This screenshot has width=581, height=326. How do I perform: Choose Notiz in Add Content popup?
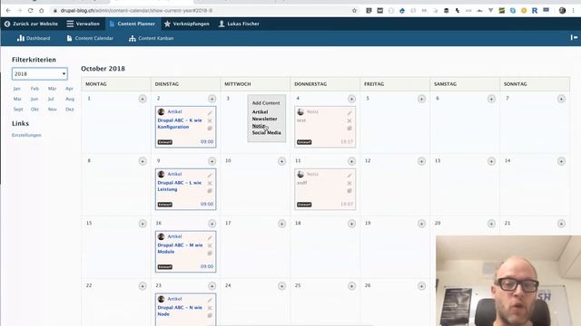pyautogui.click(x=258, y=126)
